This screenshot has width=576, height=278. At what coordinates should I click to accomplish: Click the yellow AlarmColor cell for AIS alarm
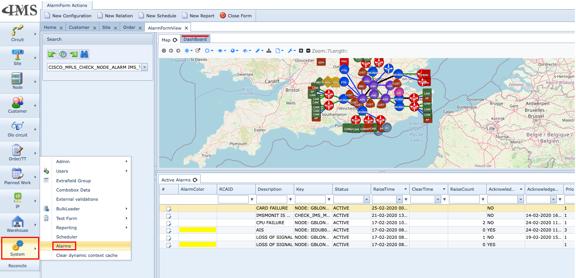pos(198,230)
